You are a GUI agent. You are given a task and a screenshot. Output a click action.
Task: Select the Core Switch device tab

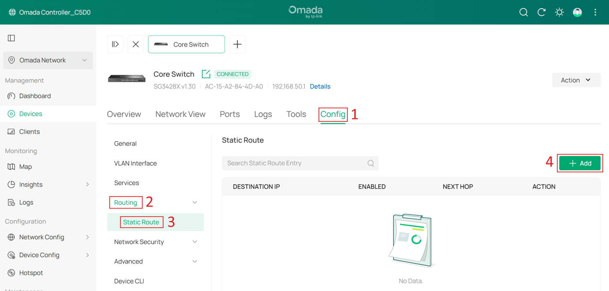coord(187,44)
